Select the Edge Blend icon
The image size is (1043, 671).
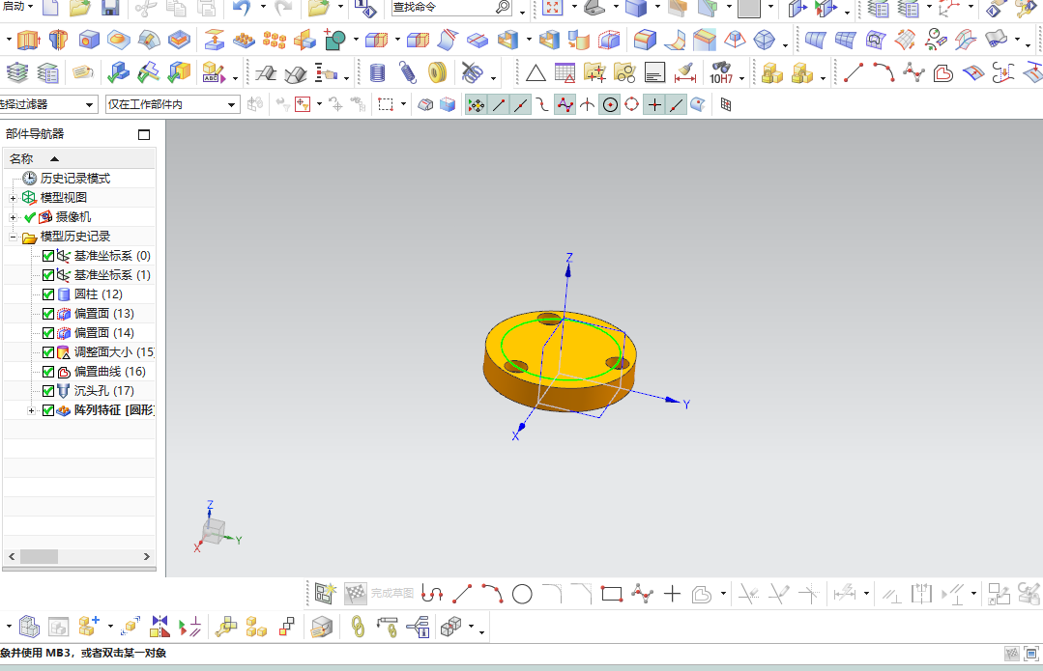tap(644, 40)
